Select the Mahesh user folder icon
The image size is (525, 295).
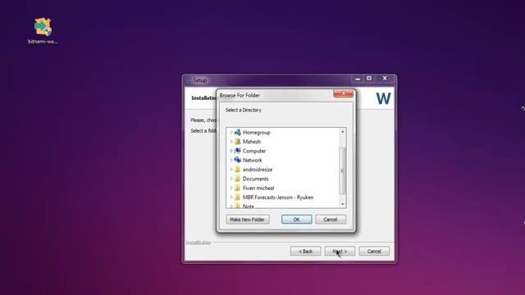[237, 142]
